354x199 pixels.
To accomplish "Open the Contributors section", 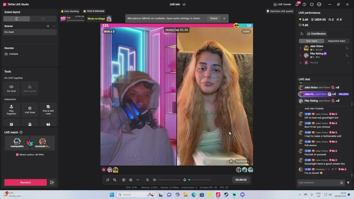I will [x=316, y=34].
